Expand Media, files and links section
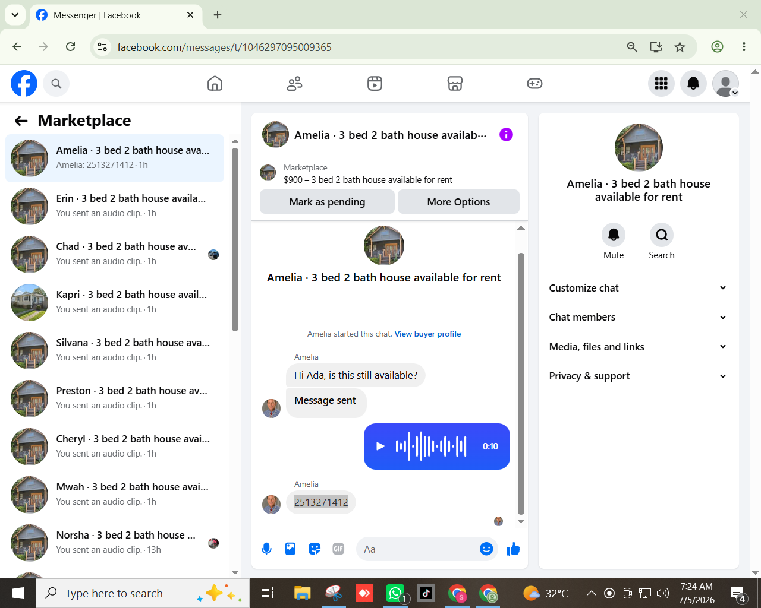 (x=638, y=347)
